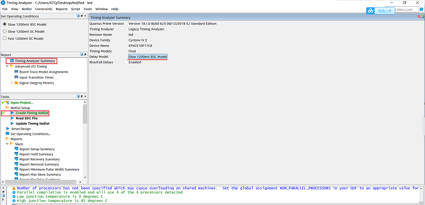The width and height of the screenshot is (425, 205).
Task: Float the Tasks panel
Action: click(82, 96)
